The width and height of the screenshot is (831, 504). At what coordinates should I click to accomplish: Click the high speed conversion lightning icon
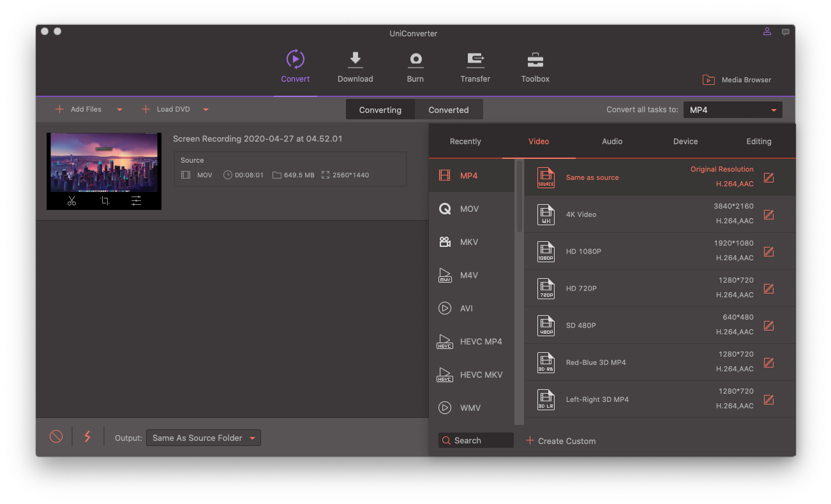click(87, 437)
